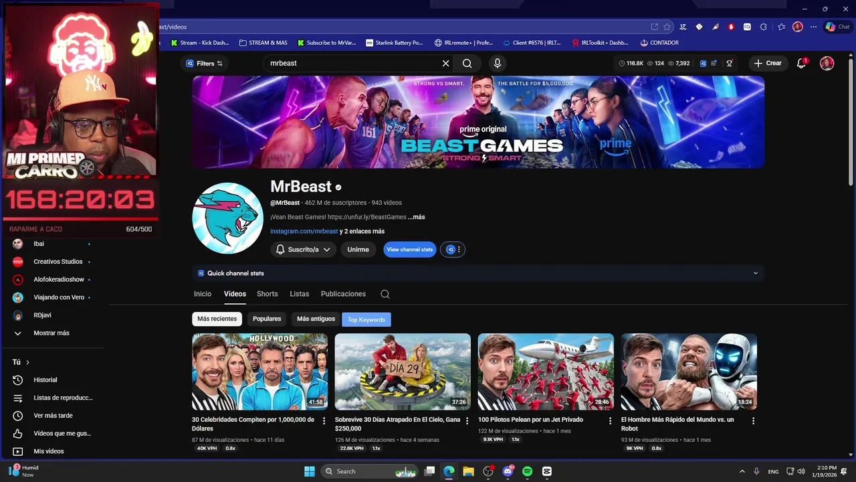The height and width of the screenshot is (482, 856).
Task: Open options for 100 Pilotos video
Action: coord(610,420)
